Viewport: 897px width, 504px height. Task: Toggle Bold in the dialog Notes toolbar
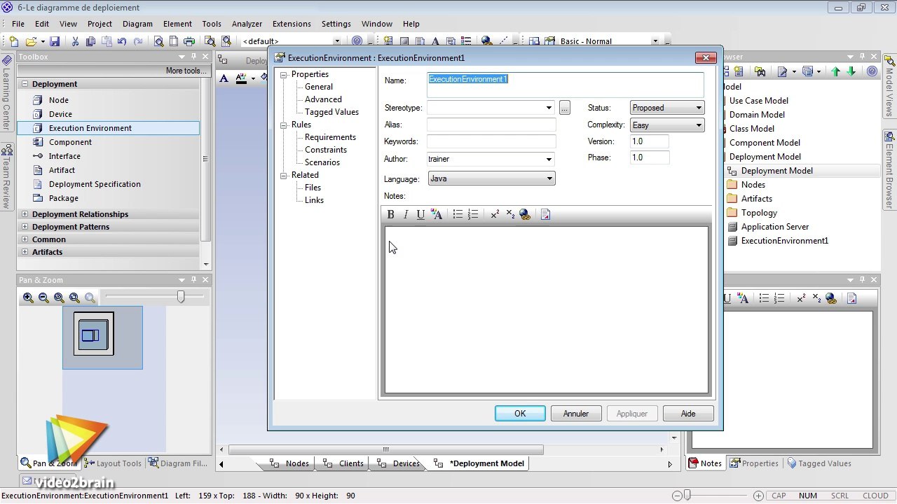[x=390, y=215]
